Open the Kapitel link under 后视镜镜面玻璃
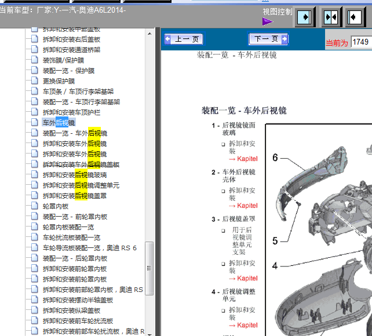This screenshot has height=336, width=372. tap(243, 159)
